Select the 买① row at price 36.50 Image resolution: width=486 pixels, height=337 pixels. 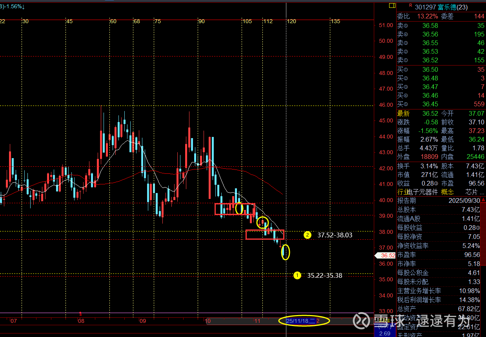click(x=441, y=70)
